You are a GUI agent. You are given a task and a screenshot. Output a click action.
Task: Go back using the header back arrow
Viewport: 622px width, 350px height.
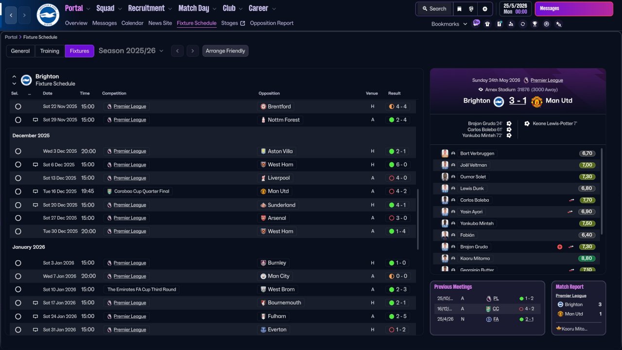[x=12, y=15]
